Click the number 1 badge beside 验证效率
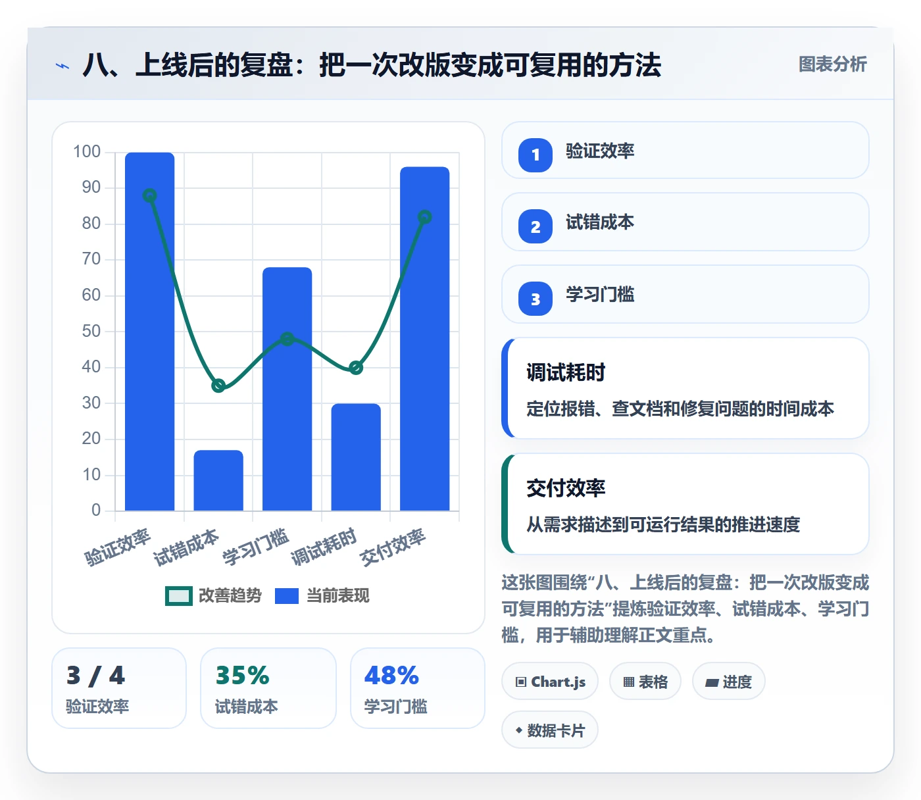Image resolution: width=921 pixels, height=800 pixels. [535, 155]
